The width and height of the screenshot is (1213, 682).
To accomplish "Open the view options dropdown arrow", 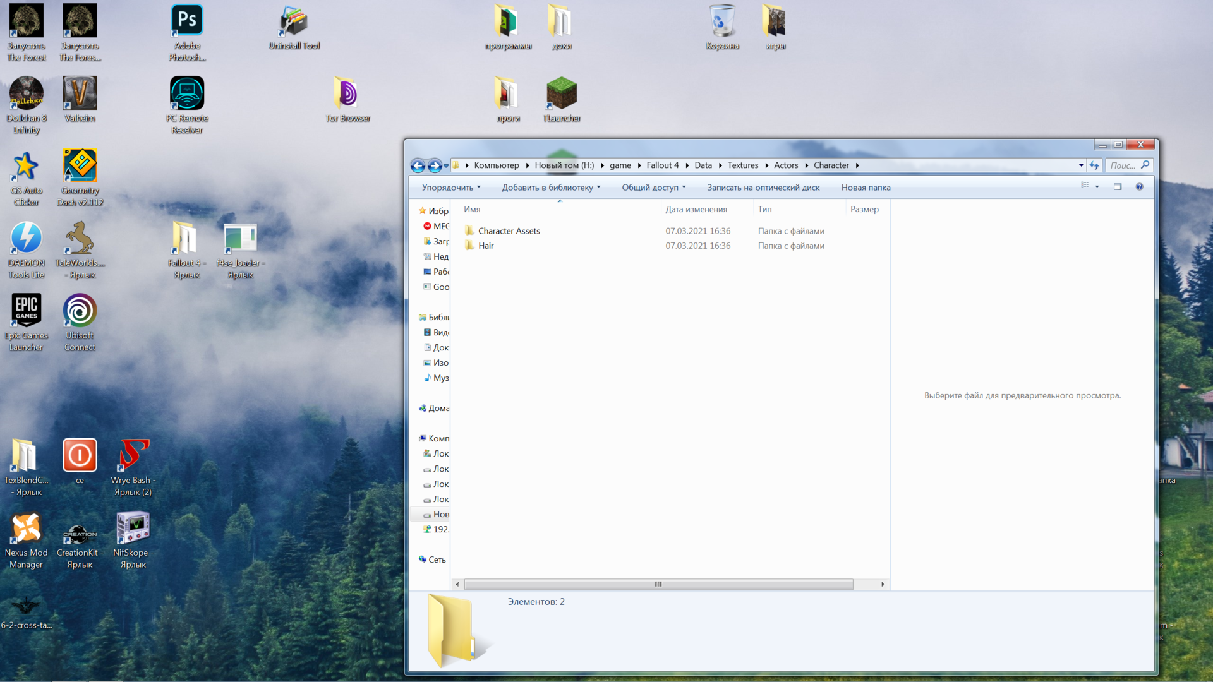I will click(1097, 187).
